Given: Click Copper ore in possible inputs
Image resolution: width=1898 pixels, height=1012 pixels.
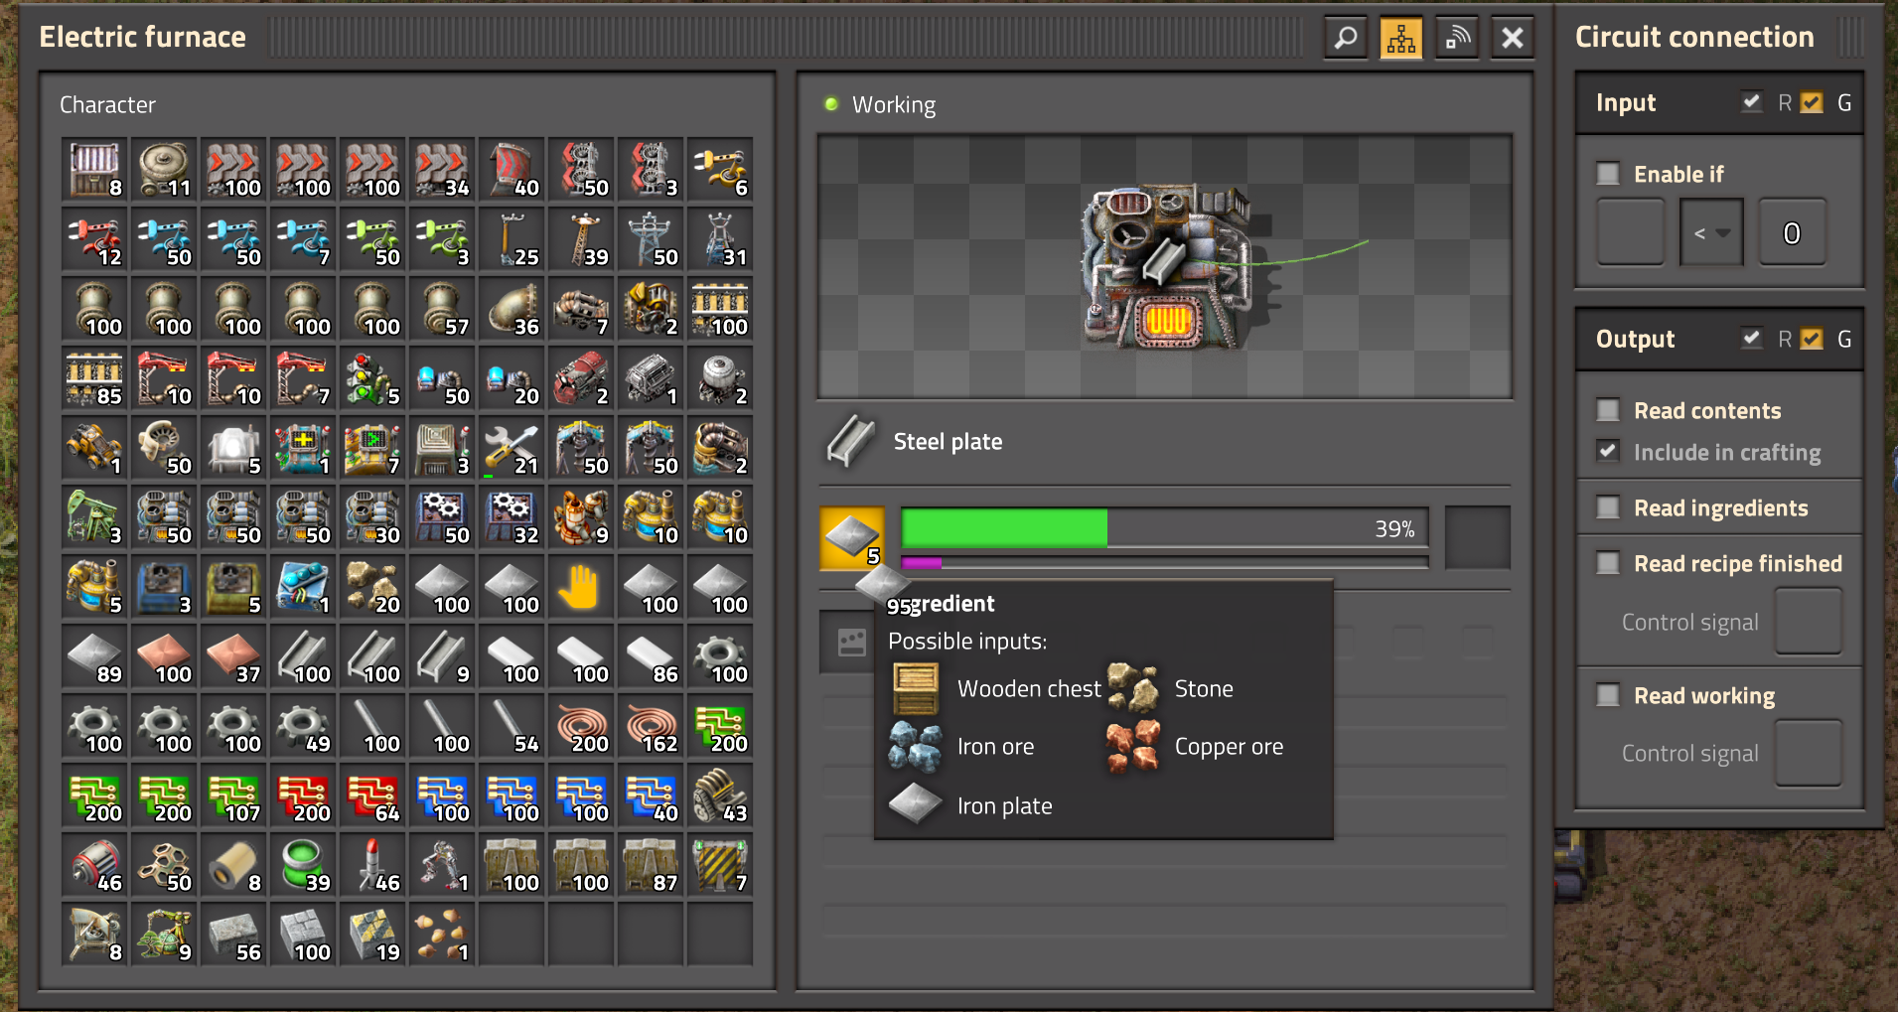Looking at the screenshot, I should (1196, 747).
